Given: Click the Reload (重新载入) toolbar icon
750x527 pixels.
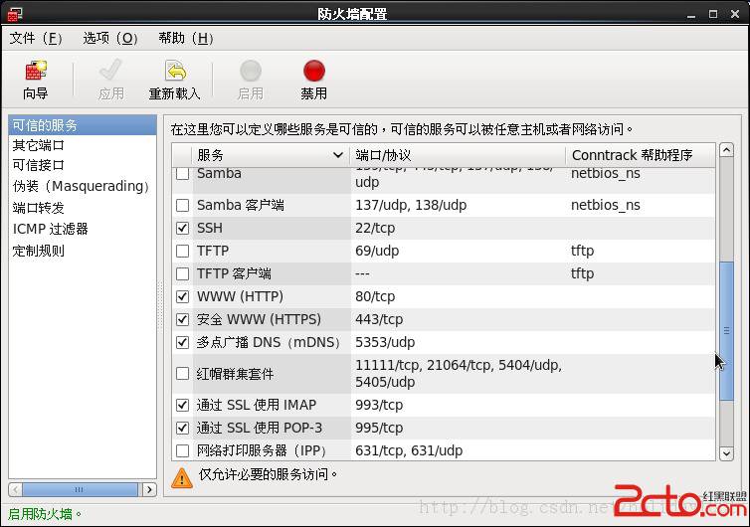Looking at the screenshot, I should [x=175, y=71].
